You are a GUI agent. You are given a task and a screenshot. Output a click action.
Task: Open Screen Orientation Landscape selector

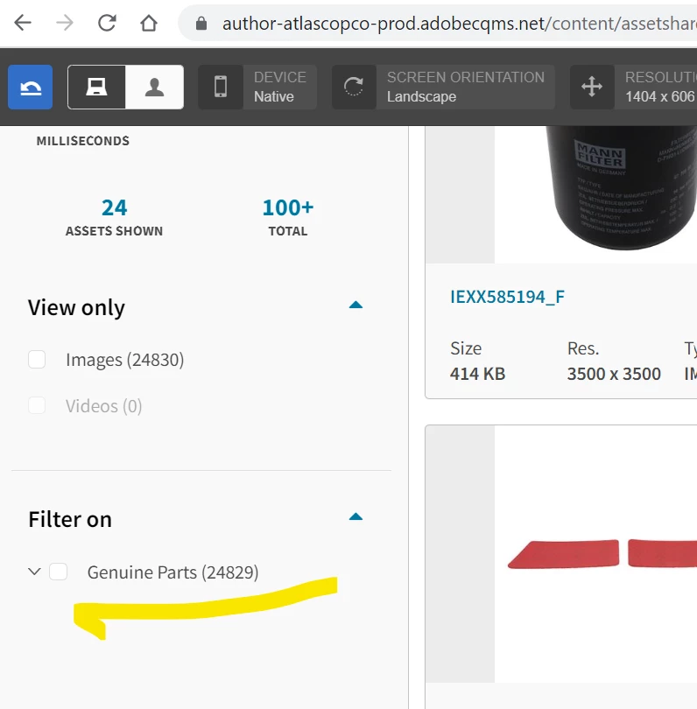coord(466,87)
